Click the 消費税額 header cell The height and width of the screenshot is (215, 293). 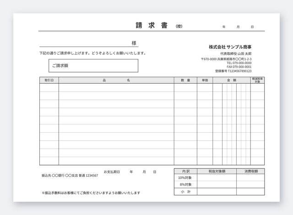point(250,172)
